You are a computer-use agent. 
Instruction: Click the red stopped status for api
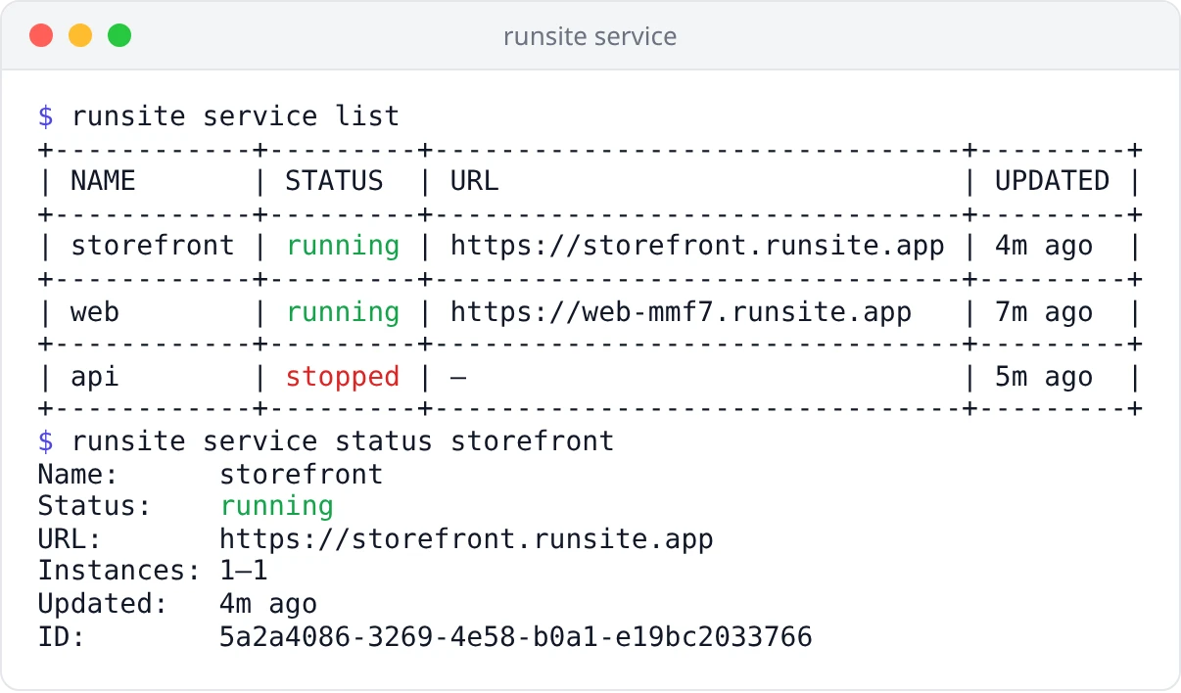tap(343, 377)
